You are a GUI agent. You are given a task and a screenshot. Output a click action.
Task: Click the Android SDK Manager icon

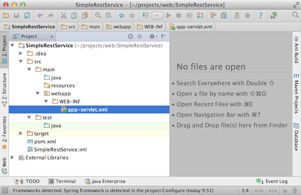tap(237, 15)
